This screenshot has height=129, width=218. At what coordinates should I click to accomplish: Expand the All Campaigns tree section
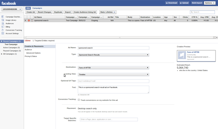[x=1, y=54]
